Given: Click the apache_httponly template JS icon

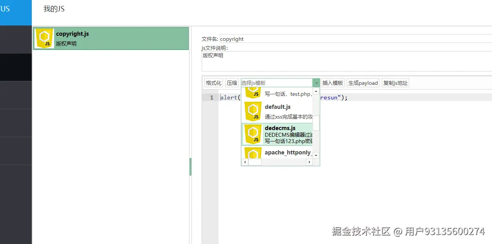Looking at the screenshot, I should 253,153.
